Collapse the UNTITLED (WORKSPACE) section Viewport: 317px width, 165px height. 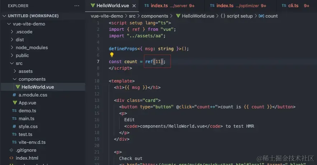[4, 16]
